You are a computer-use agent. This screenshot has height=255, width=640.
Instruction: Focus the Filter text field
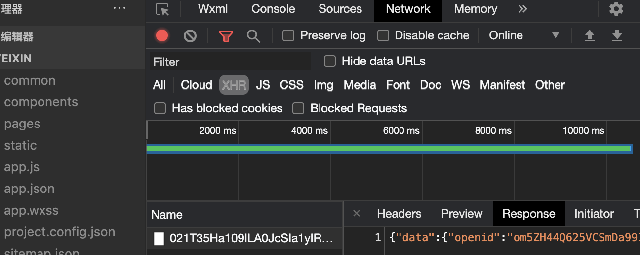(231, 62)
